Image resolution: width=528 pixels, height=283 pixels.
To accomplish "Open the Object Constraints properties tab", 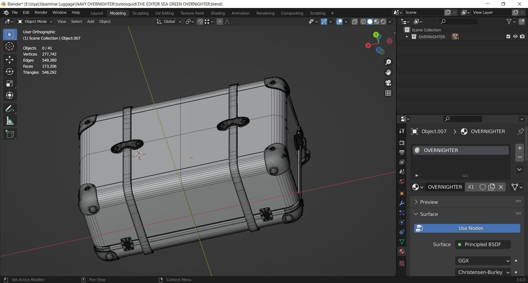I will tap(402, 232).
